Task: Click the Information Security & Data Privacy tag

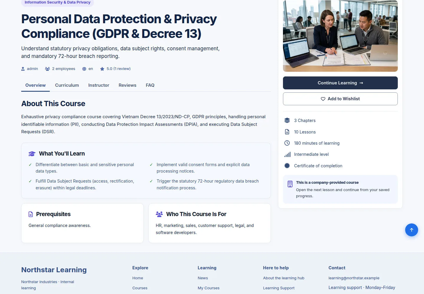Action: tap(57, 3)
